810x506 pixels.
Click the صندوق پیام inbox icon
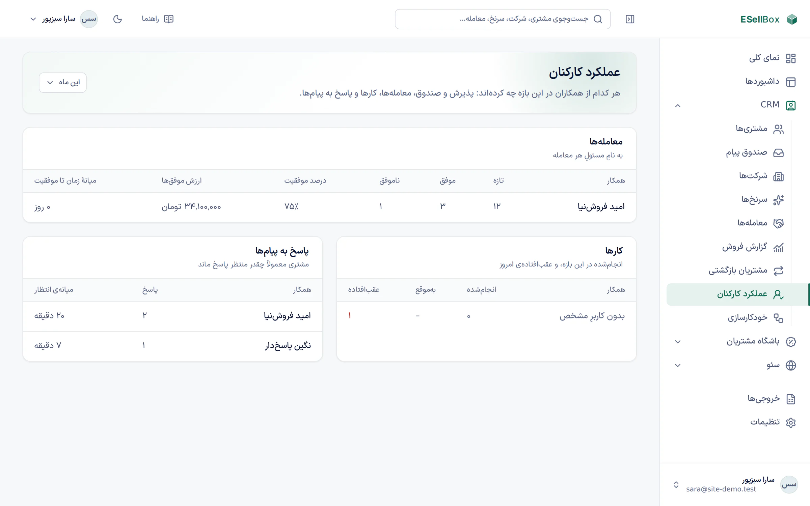pos(778,153)
